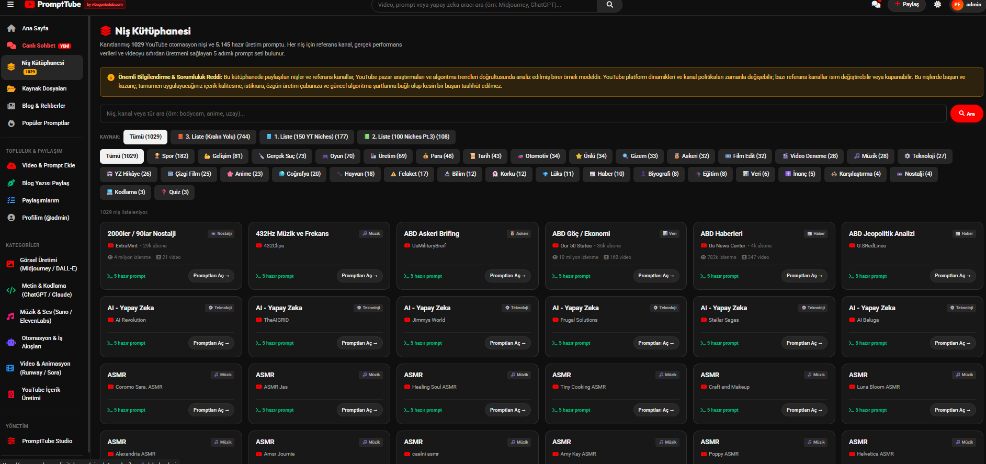Image resolution: width=986 pixels, height=464 pixels.
Task: Click the Stellar Sagas channel name
Action: (723, 320)
